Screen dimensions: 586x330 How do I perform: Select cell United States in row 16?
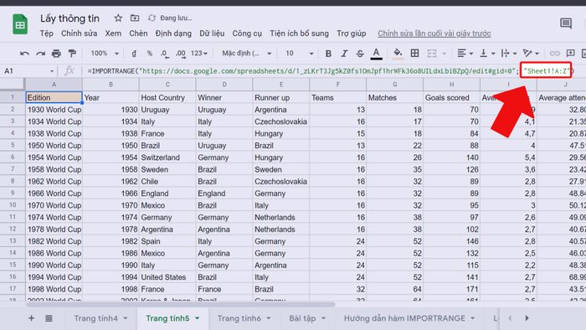click(x=167, y=277)
